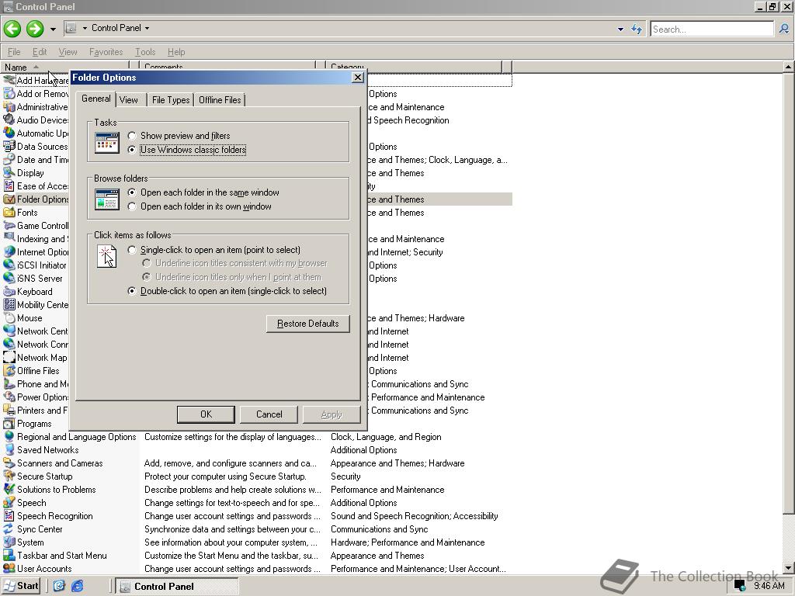
Task: Click the vertical scrollbar up arrow
Action: 789,67
